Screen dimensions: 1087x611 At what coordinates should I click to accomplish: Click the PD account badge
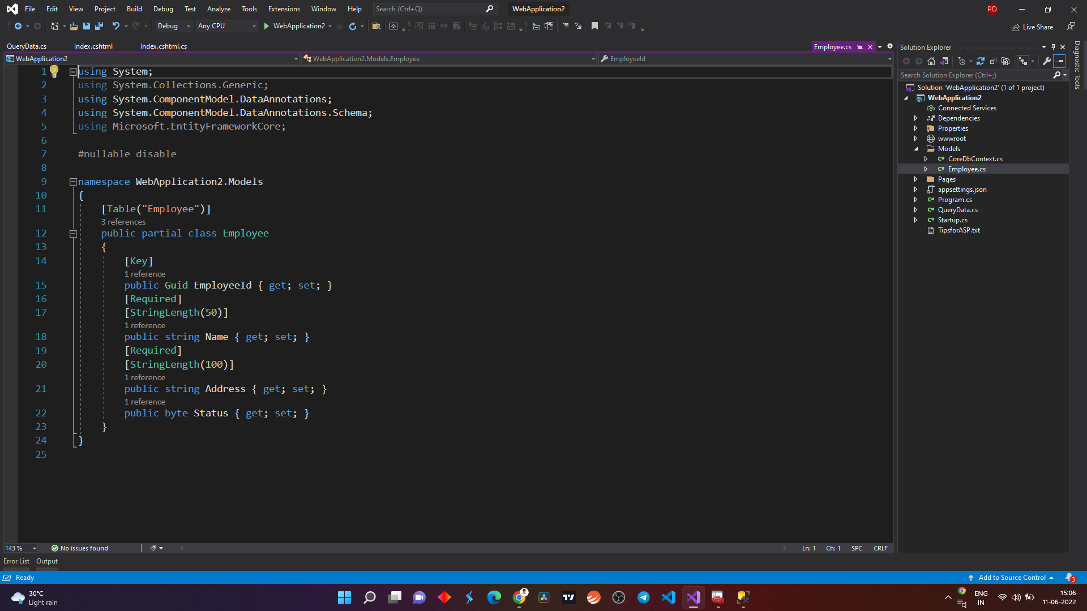coord(992,9)
